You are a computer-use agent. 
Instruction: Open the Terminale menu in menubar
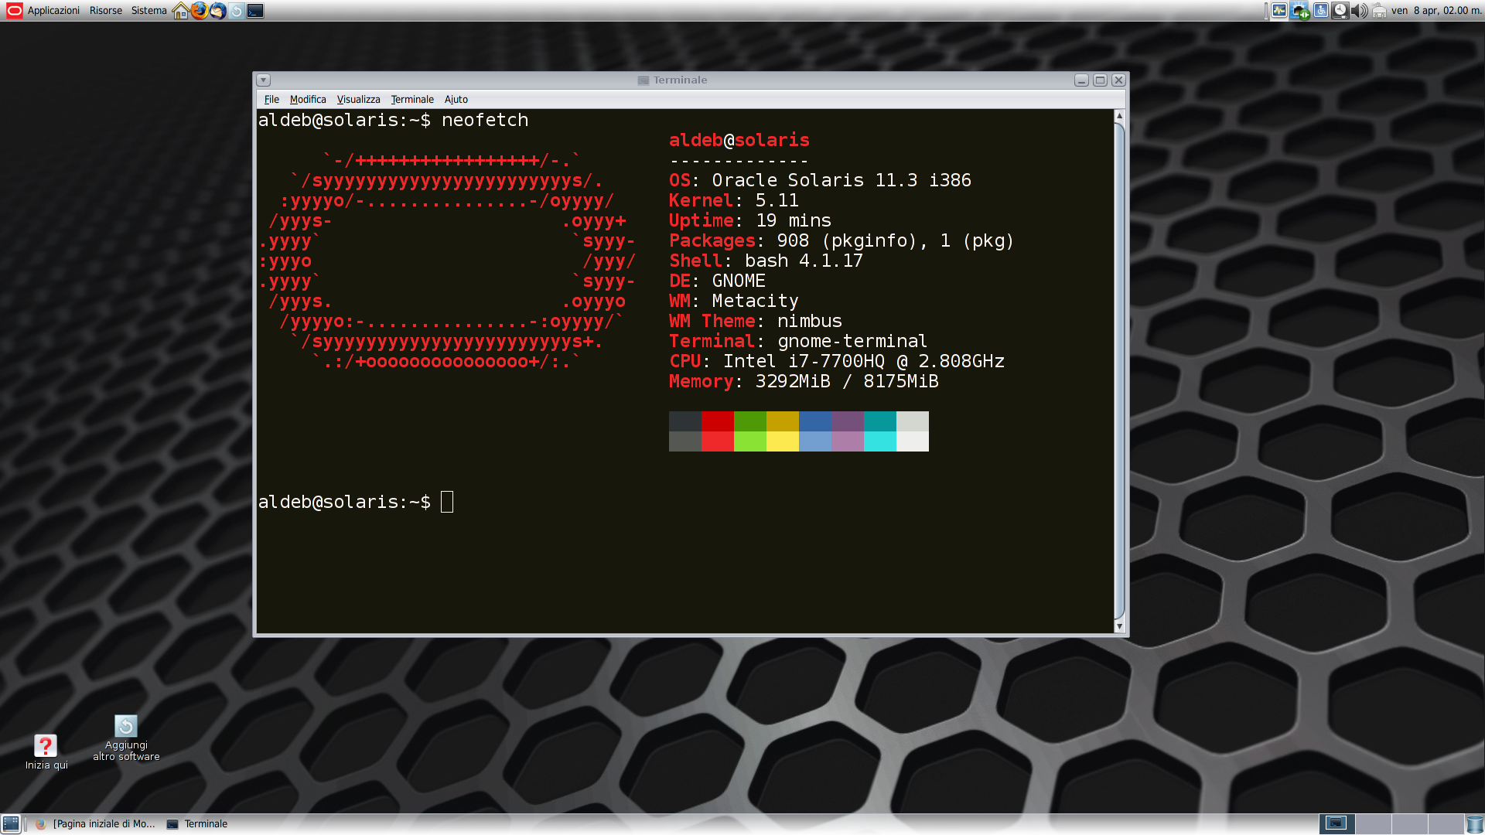click(412, 100)
